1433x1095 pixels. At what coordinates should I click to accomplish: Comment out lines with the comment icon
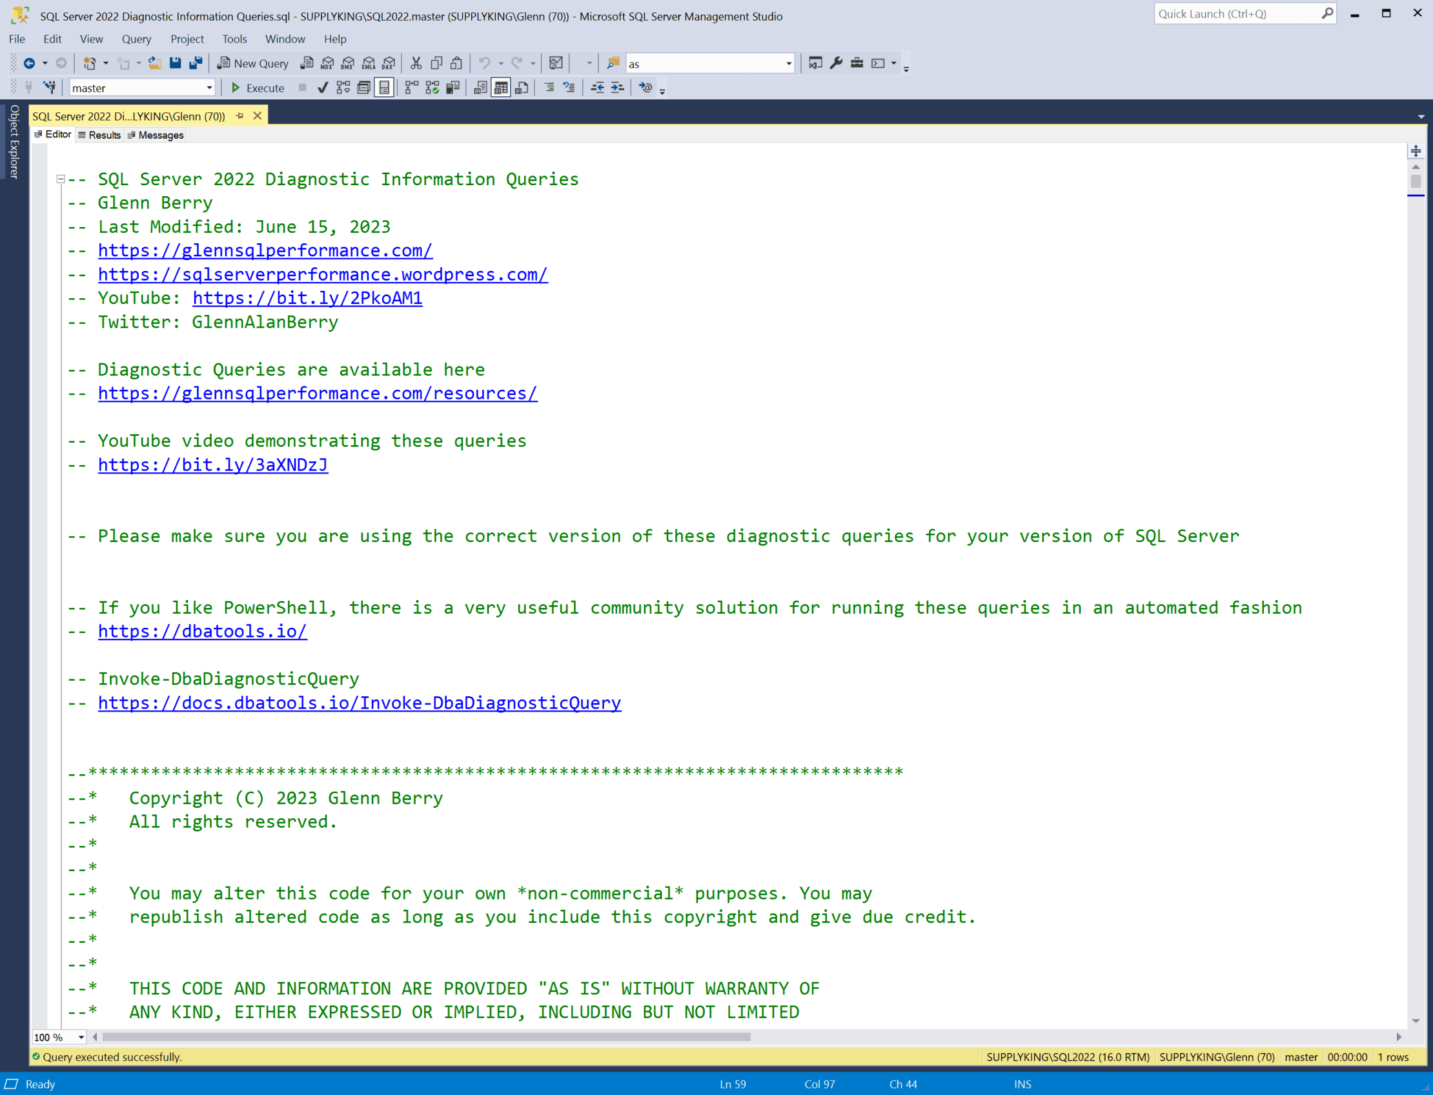coord(549,87)
